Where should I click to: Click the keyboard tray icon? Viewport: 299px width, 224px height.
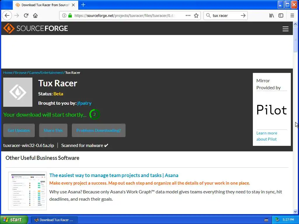[x=266, y=220]
